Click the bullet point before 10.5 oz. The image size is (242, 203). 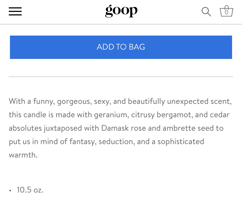pos(11,190)
